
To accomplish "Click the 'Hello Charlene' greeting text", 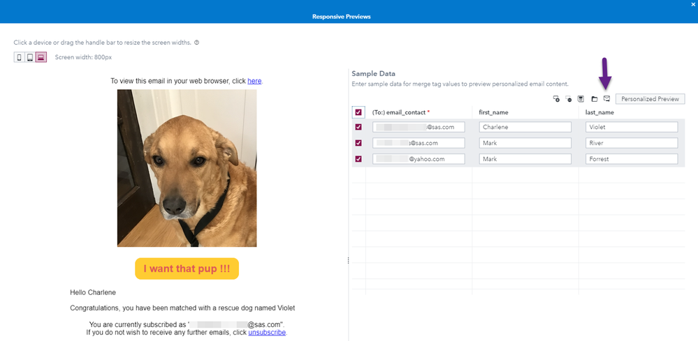I will tap(93, 293).
